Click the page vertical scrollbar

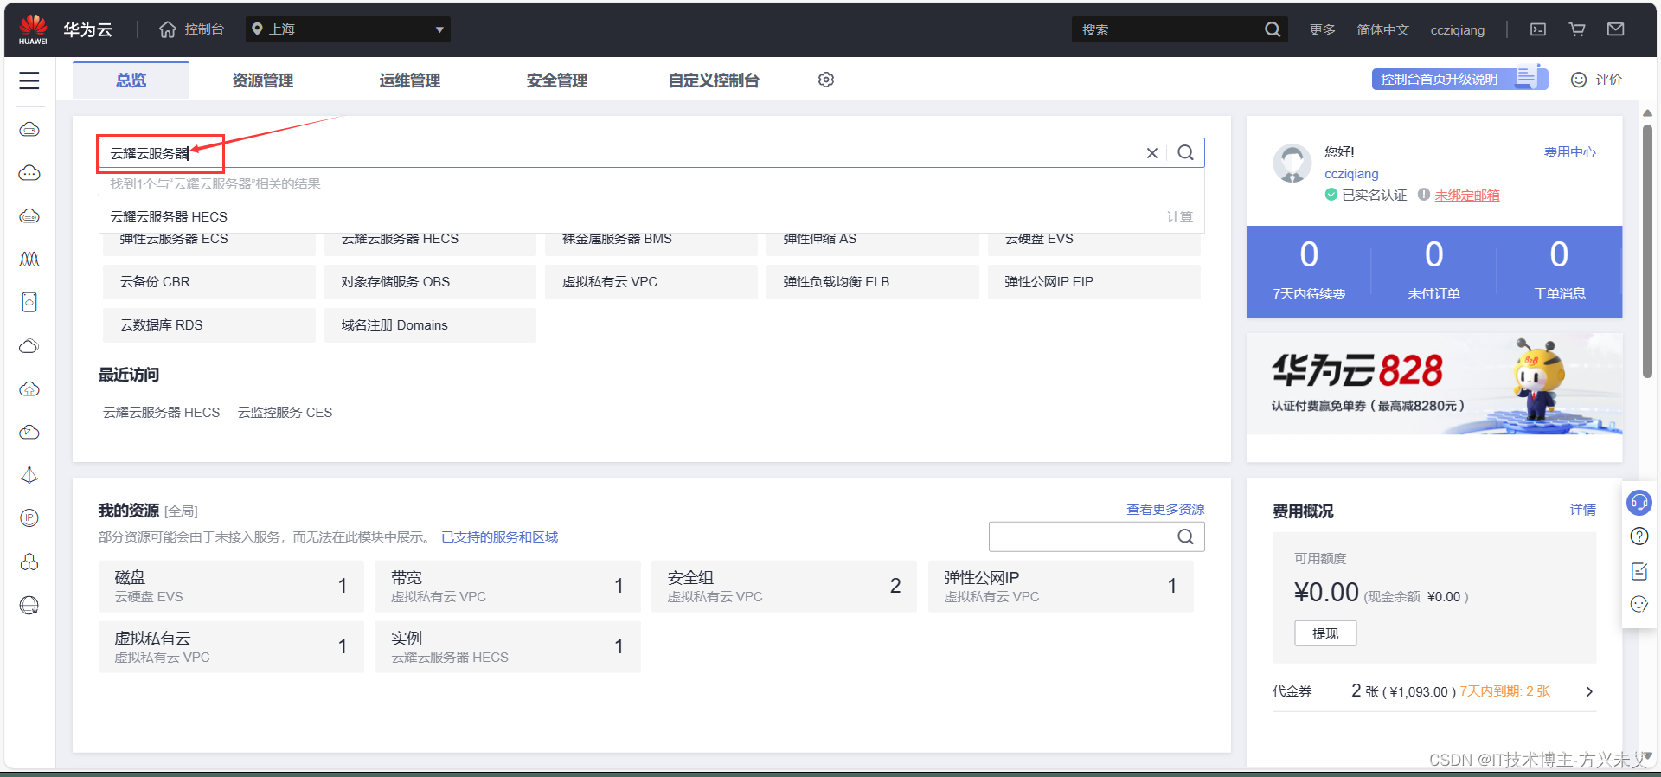tap(1647, 251)
